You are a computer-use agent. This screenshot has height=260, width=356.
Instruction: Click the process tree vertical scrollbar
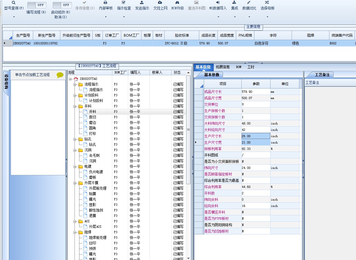[189, 130]
